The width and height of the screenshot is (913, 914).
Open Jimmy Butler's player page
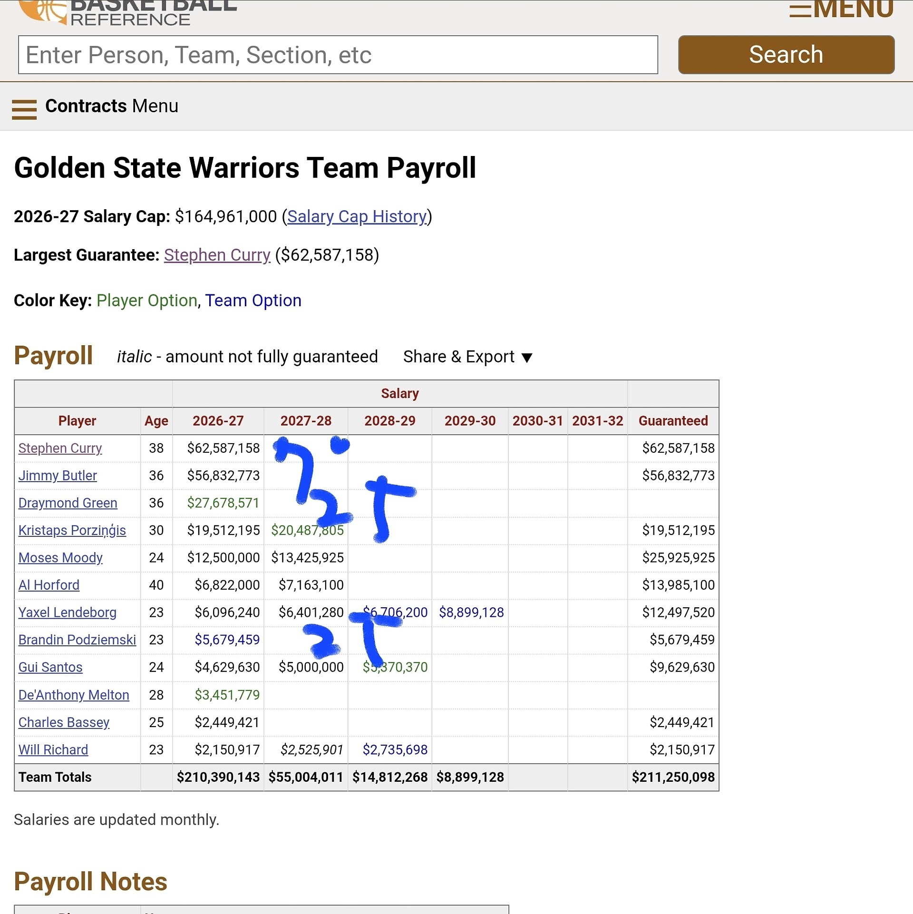point(58,476)
